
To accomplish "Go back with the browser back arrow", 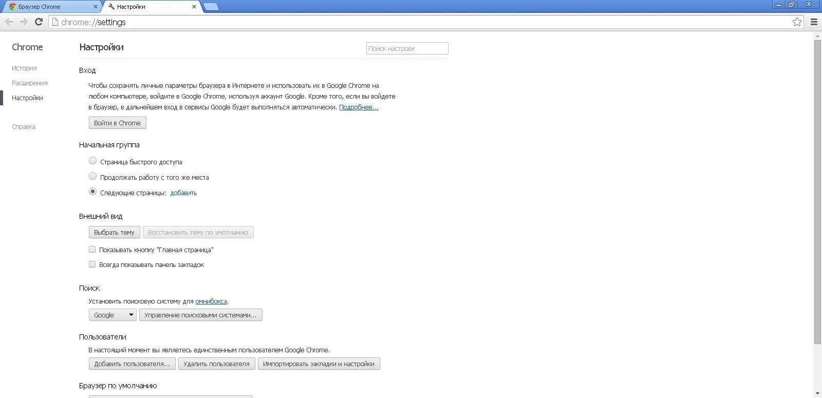I will (9, 22).
